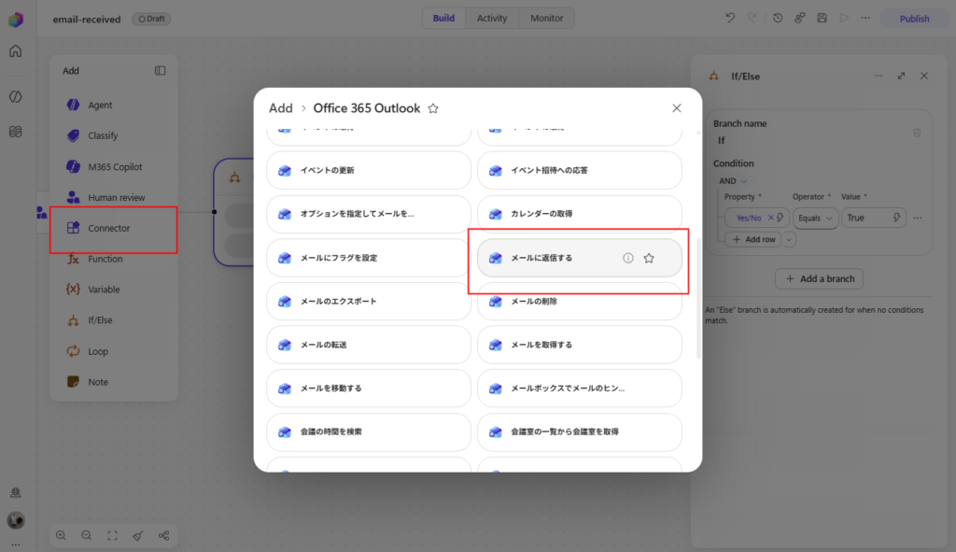Viewport: 956px width, 552px height.
Task: Open condition row more options ellipsis
Action: [x=918, y=218]
